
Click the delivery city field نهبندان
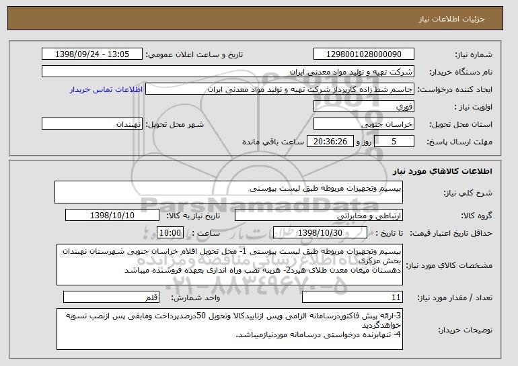tap(92, 124)
